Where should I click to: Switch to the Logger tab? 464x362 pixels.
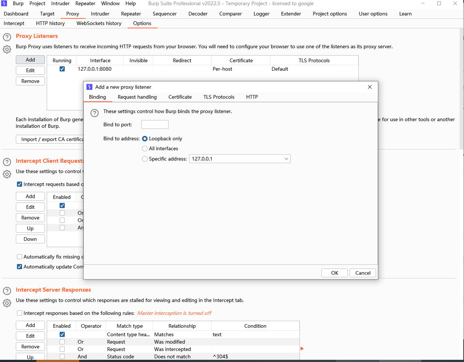(x=261, y=14)
